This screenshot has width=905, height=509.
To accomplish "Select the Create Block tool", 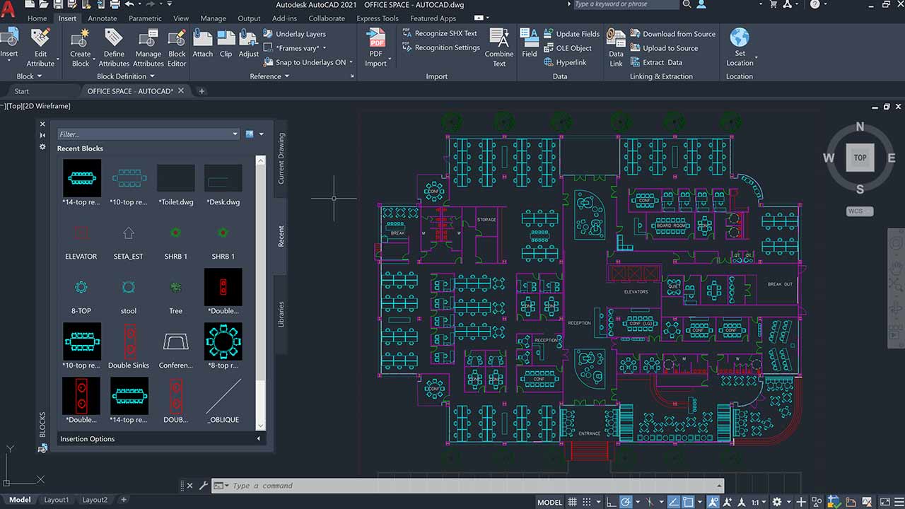I will point(81,42).
